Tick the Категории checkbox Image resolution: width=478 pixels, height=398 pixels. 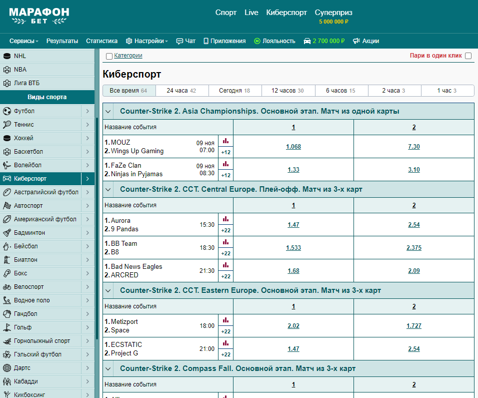pyautogui.click(x=109, y=56)
